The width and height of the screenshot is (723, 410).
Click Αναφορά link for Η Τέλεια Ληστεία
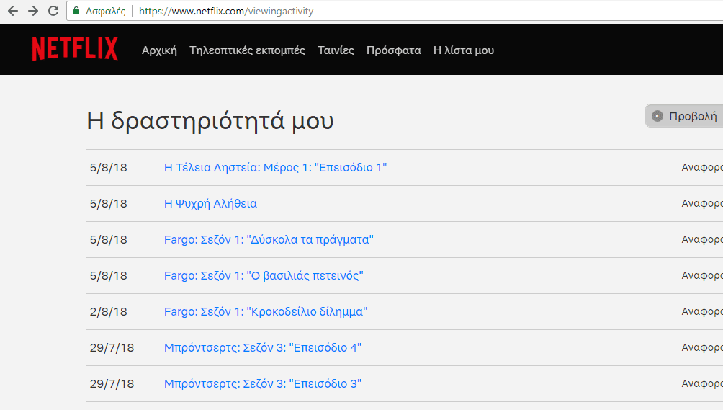tap(702, 167)
